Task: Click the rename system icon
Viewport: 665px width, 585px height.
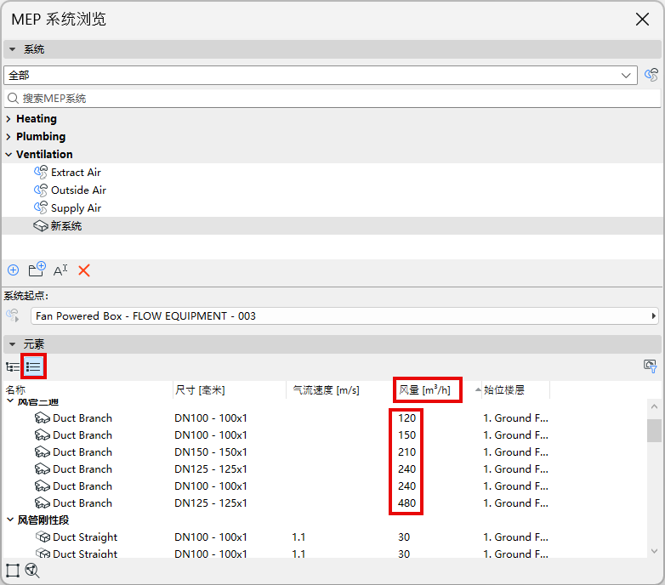Action: click(x=60, y=270)
